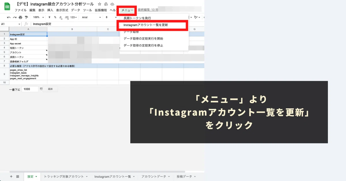This screenshot has height=181, width=346.
Task: Open the Google Sheets home icon
Action: click(x=7, y=6)
